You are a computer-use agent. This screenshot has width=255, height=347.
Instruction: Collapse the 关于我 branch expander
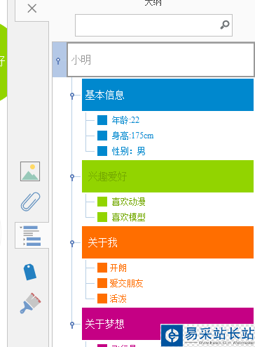coord(72,243)
